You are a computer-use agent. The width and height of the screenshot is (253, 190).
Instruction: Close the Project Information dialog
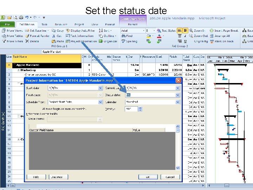click(x=178, y=81)
